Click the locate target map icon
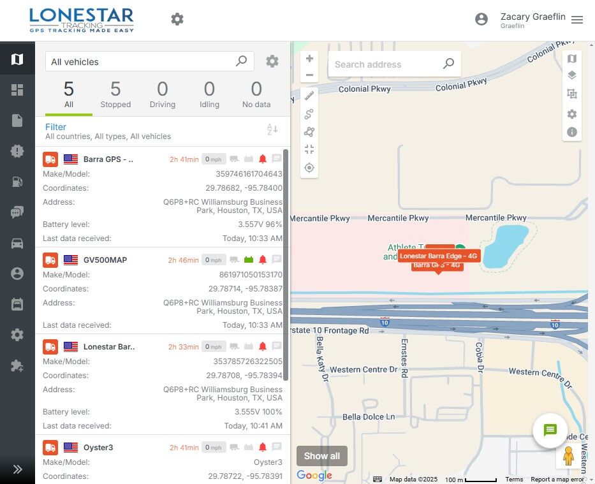595x484 pixels. [309, 167]
